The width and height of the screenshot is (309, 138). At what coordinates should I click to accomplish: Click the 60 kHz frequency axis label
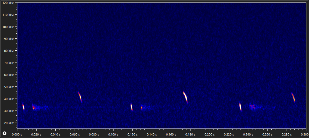point(9,75)
